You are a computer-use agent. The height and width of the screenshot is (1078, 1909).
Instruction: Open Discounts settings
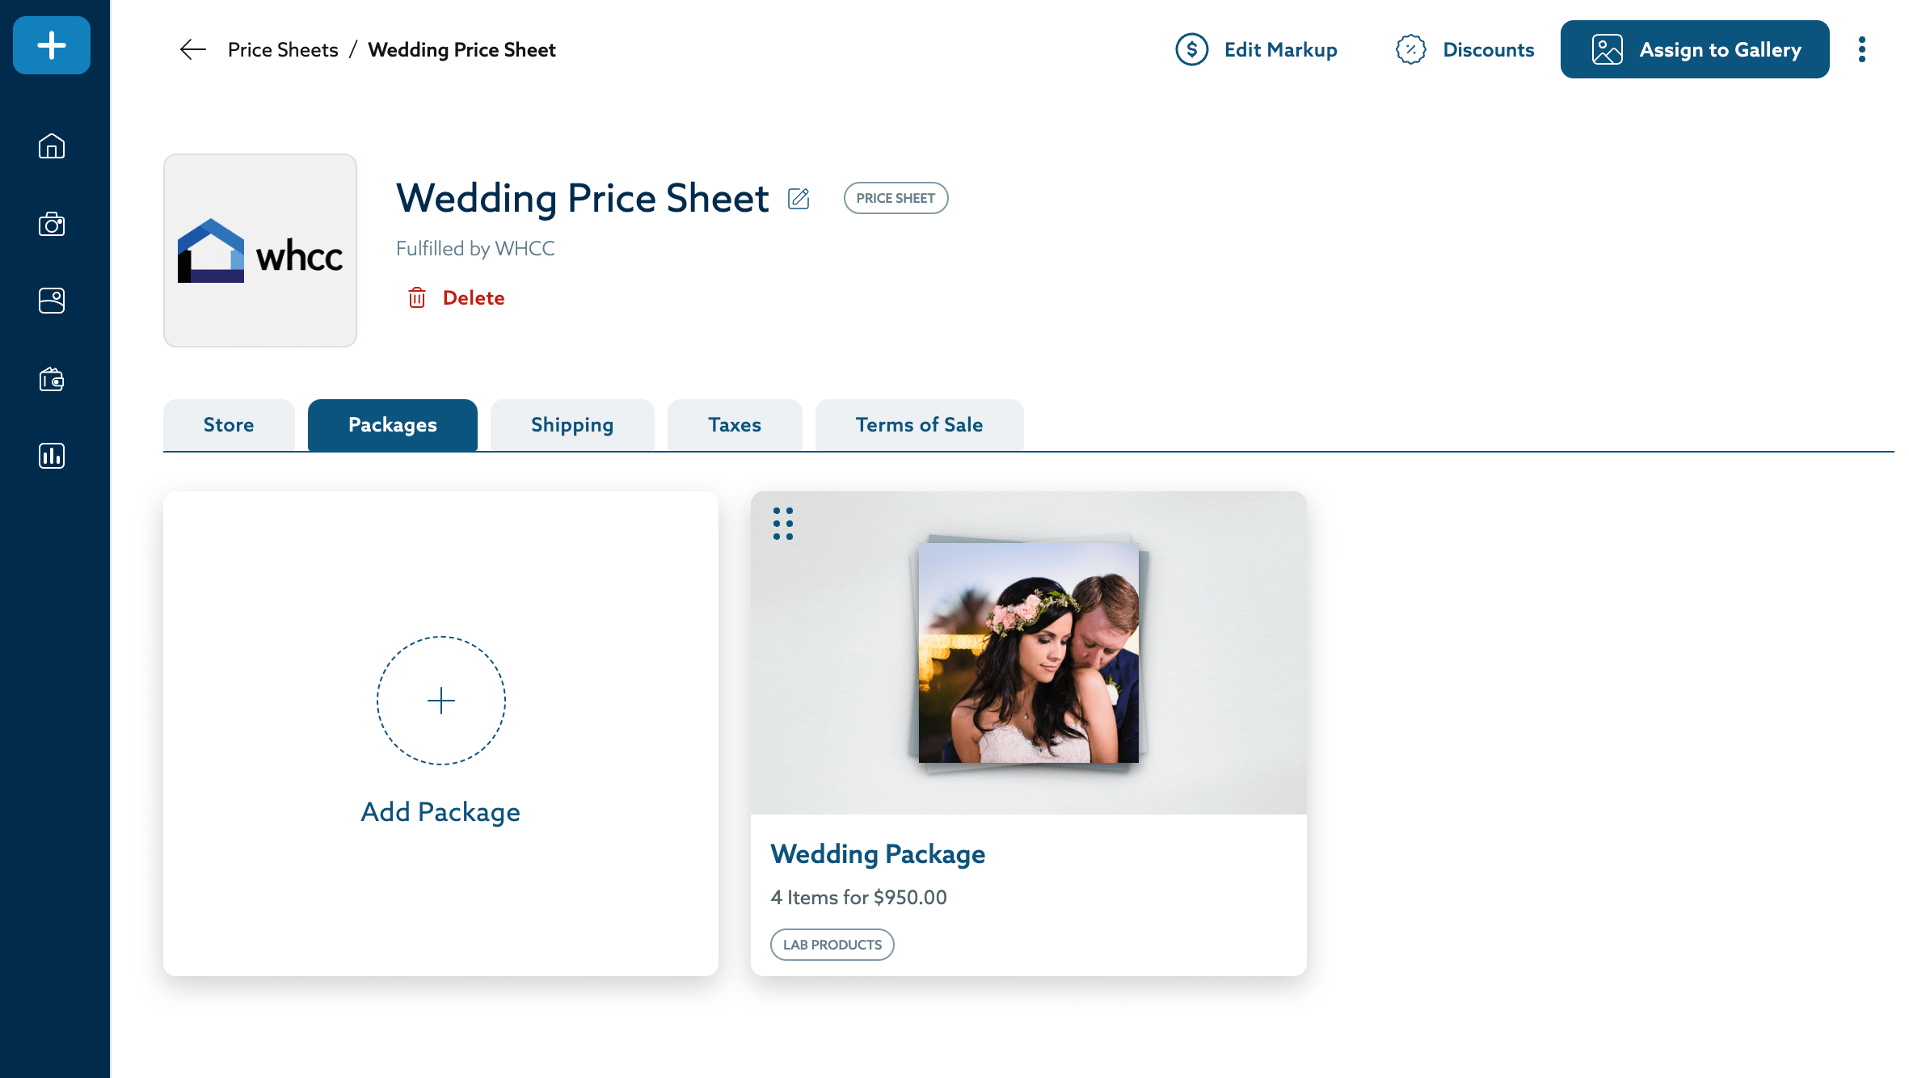(1464, 50)
